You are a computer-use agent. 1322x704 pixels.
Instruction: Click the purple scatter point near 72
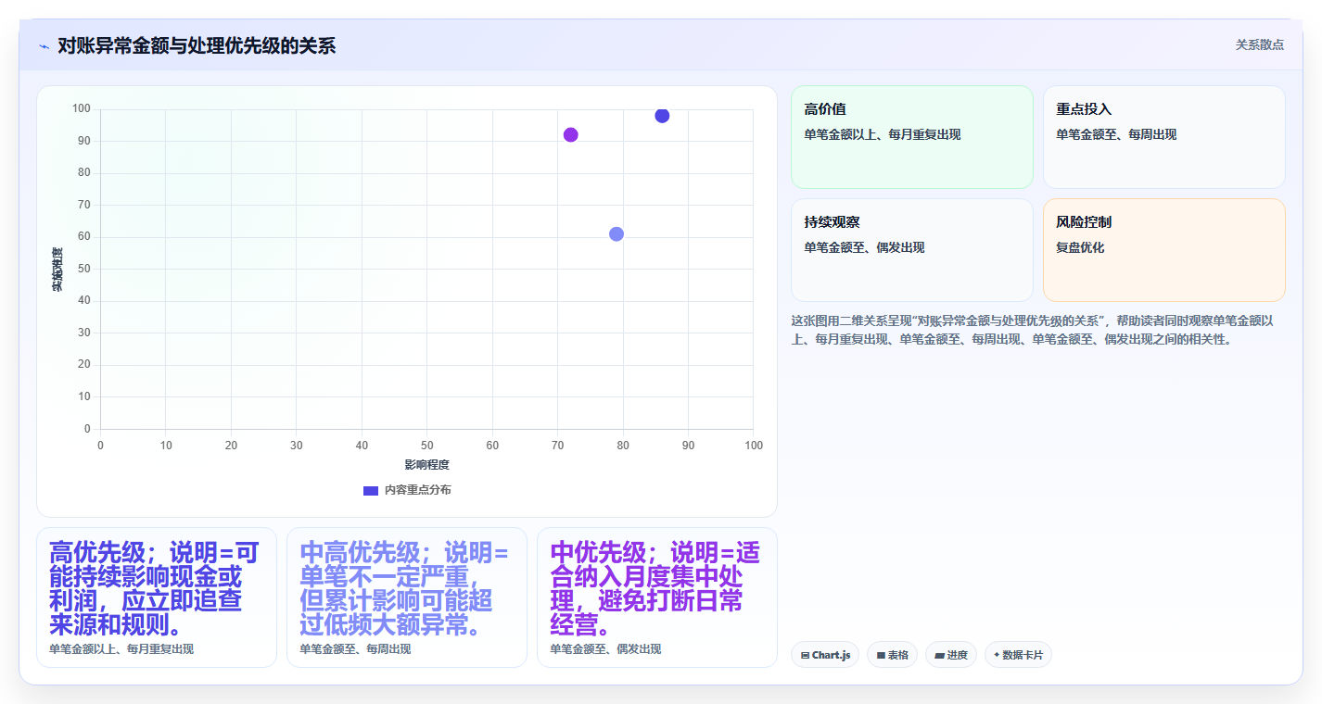(x=570, y=135)
